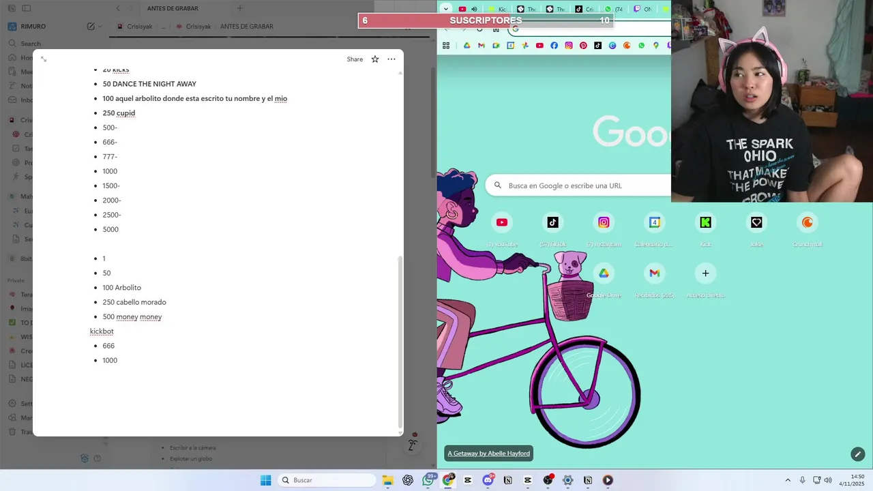The height and width of the screenshot is (491, 873).
Task: Switch to the Kick browser tab
Action: tap(497, 9)
